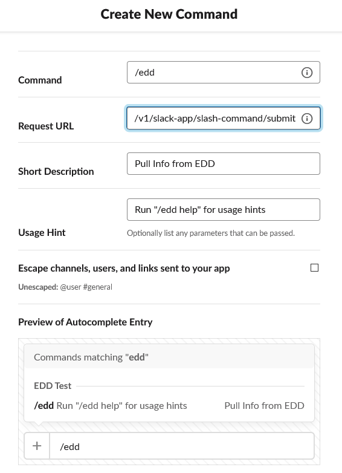Click the "Escape channels, users, and links" label
The width and height of the screenshot is (342, 473).
coord(124,268)
